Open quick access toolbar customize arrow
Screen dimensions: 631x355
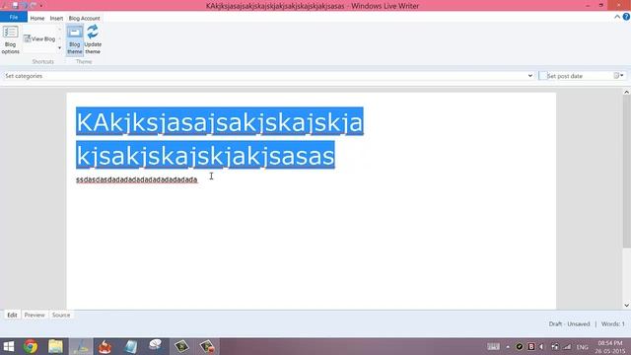[41, 6]
